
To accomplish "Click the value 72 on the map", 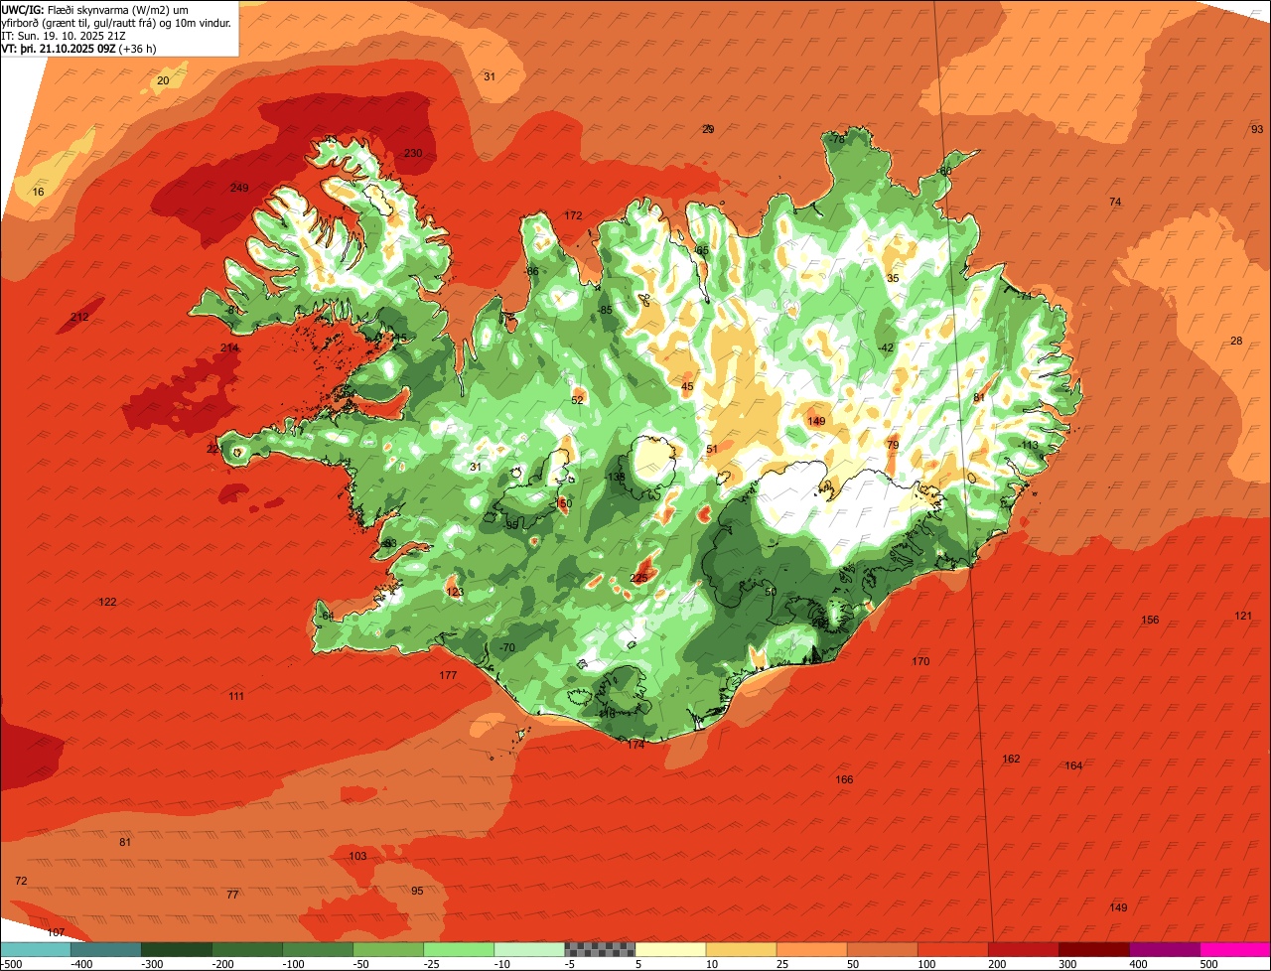I will click(x=21, y=881).
